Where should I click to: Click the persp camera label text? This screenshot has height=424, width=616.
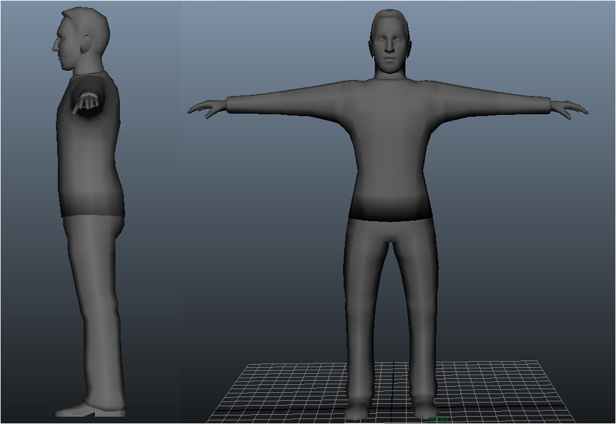coord(438,419)
